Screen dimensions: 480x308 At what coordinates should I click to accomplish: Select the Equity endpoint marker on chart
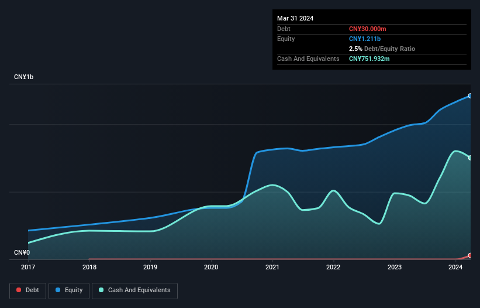(470, 96)
